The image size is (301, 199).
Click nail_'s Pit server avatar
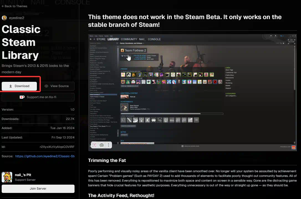tap(7, 177)
